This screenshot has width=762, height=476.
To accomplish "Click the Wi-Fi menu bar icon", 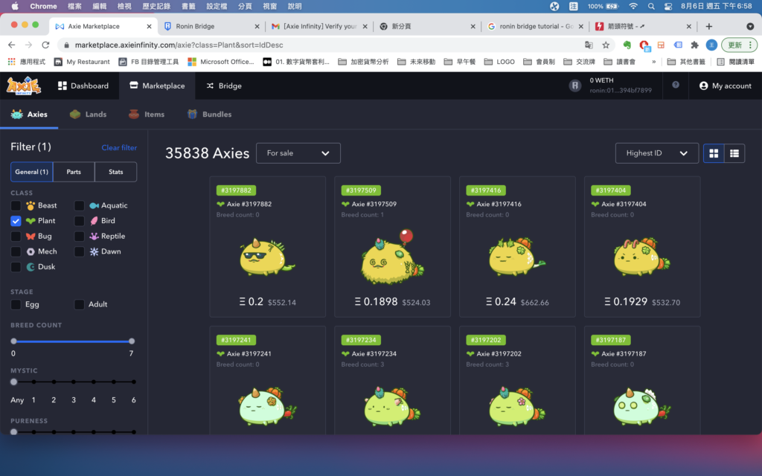I will (633, 6).
